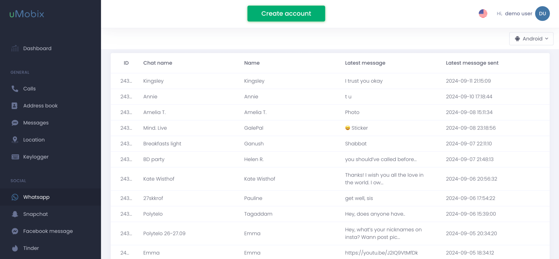Open the YouTube link in Emma's chat row
The width and height of the screenshot is (559, 259).
pos(381,252)
